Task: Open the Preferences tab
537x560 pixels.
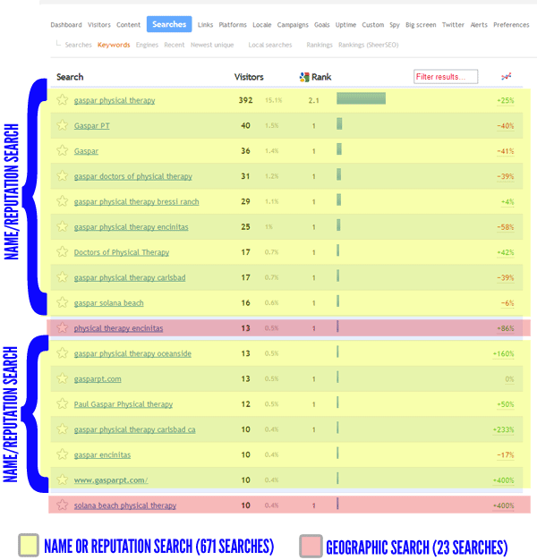Action: [x=511, y=25]
